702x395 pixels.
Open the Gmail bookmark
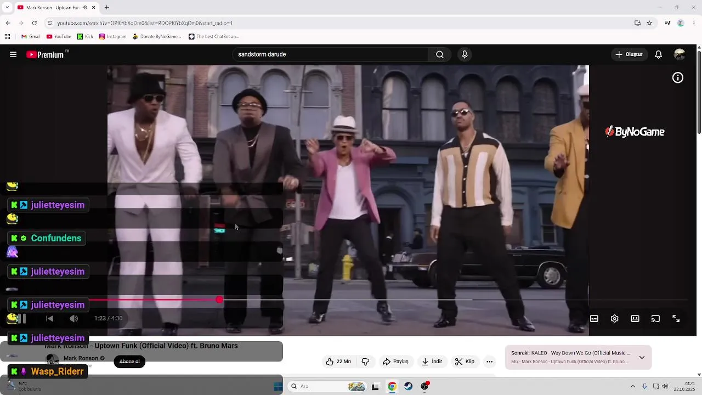(x=31, y=37)
